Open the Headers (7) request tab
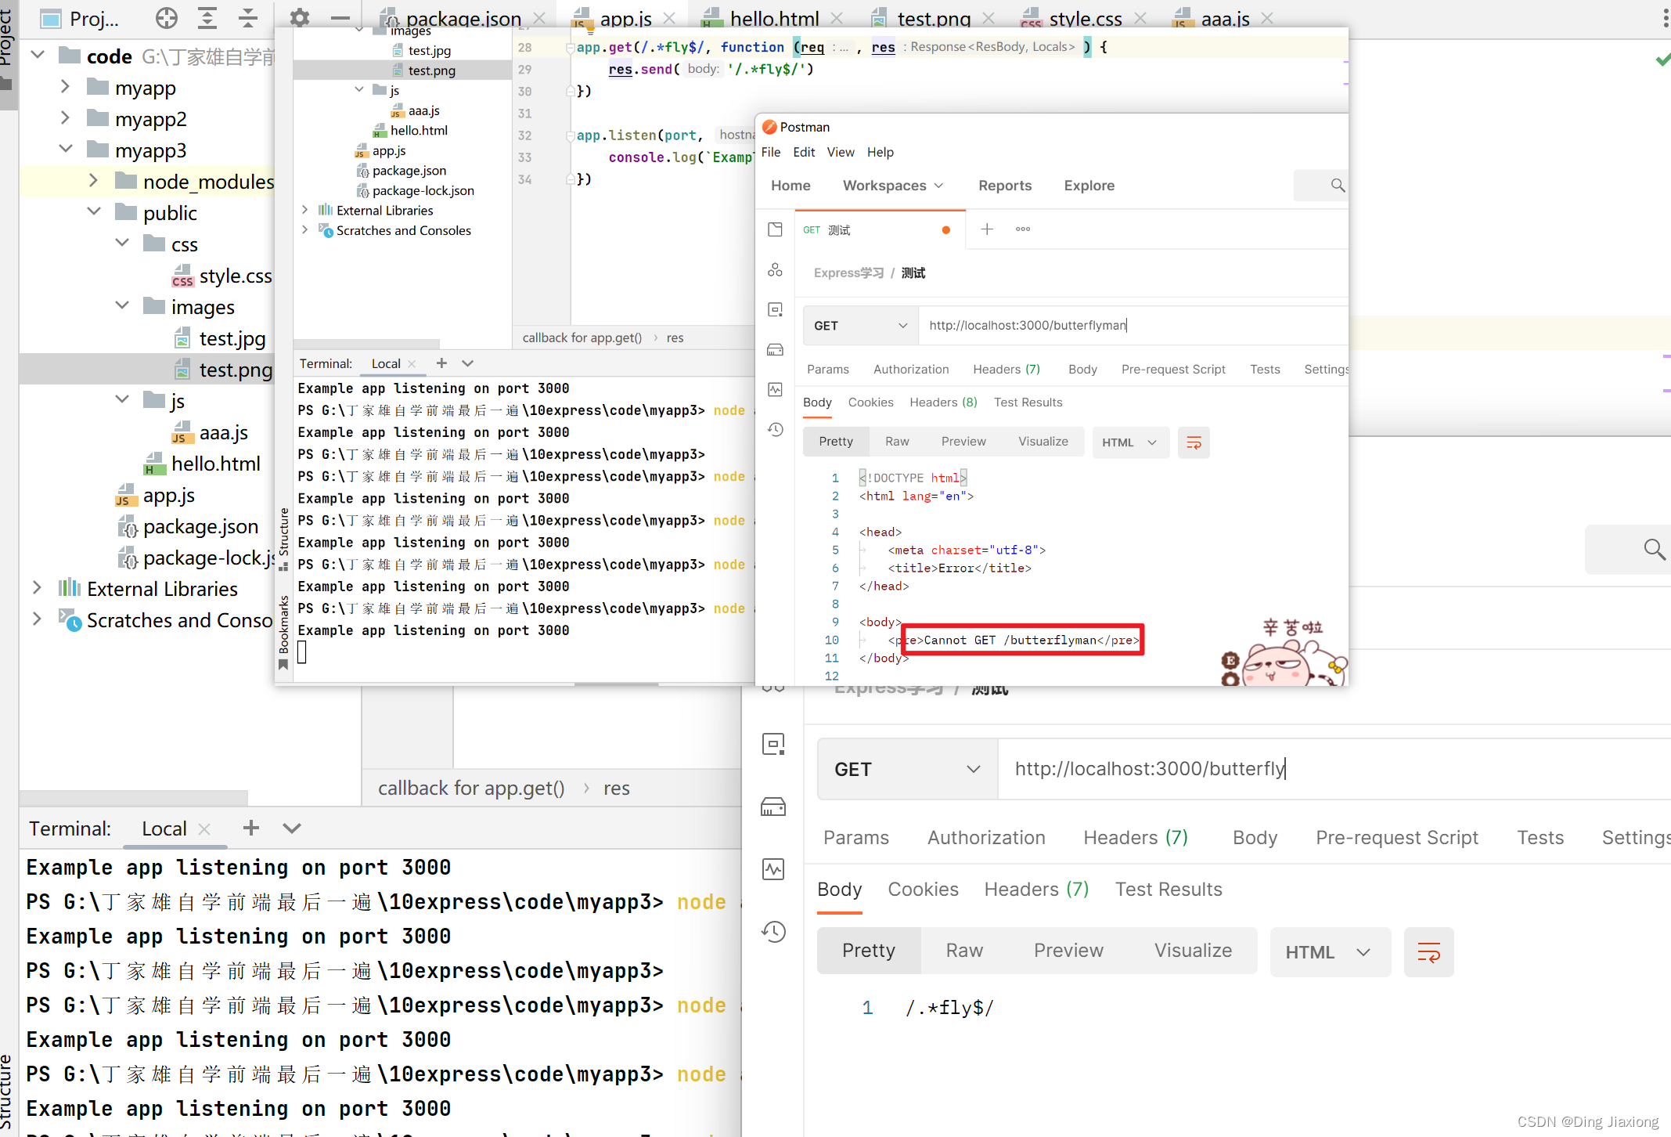Screen dimensions: 1671x1137 (x=1136, y=837)
